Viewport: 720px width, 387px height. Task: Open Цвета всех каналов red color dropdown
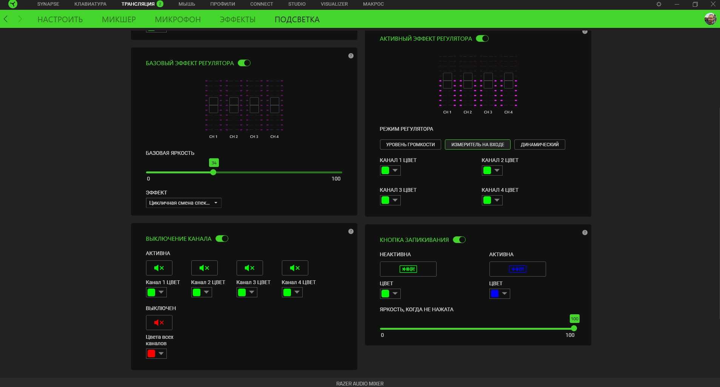156,353
